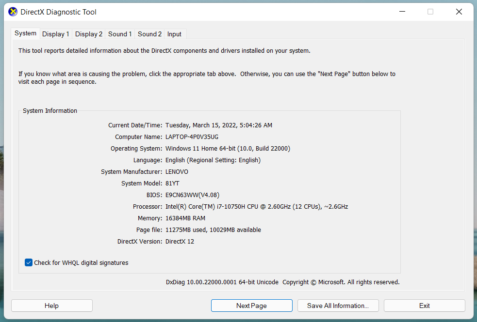Click the DirectX logo icon in title bar
The height and width of the screenshot is (322, 477).
(x=13, y=12)
